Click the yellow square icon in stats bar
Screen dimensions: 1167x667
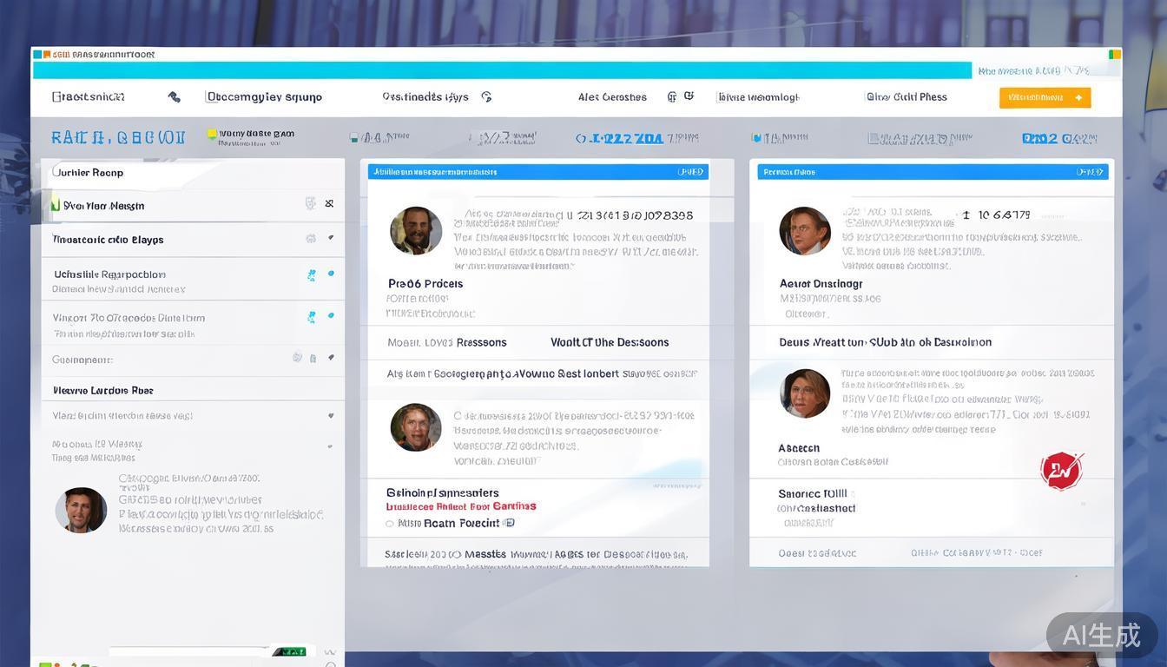point(211,135)
